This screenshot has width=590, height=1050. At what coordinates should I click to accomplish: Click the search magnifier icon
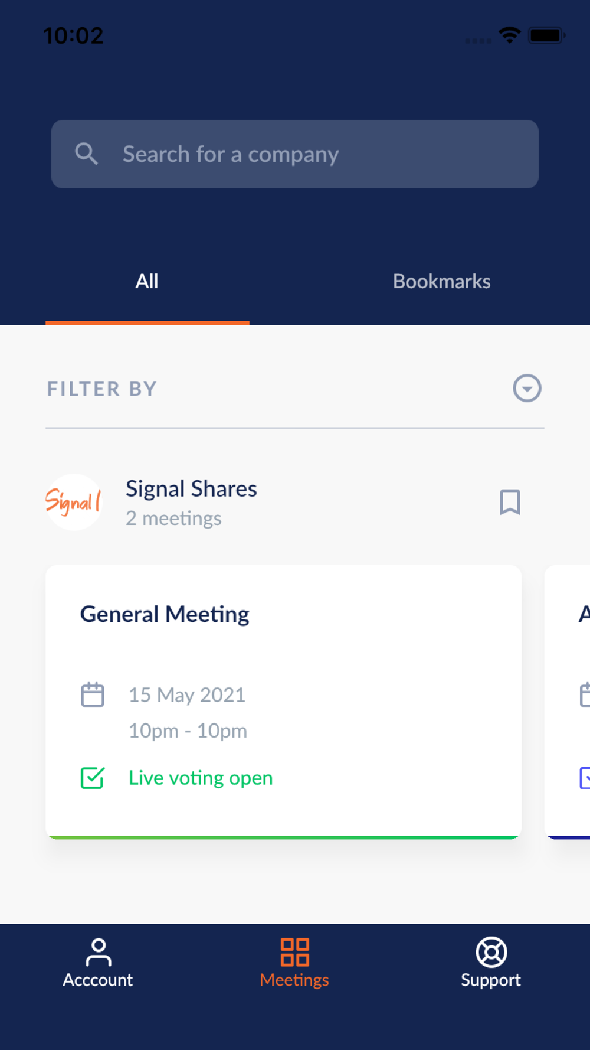click(86, 154)
